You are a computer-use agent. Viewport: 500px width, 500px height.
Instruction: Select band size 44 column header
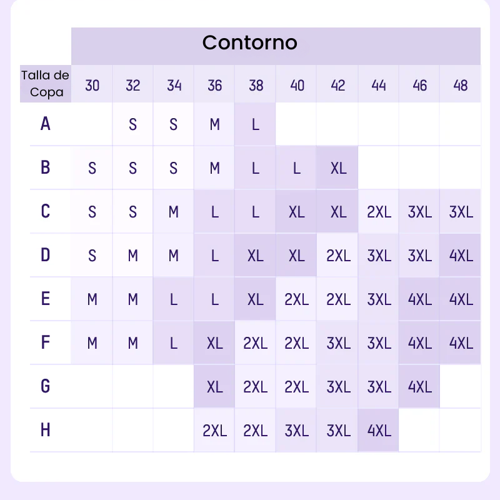378,85
